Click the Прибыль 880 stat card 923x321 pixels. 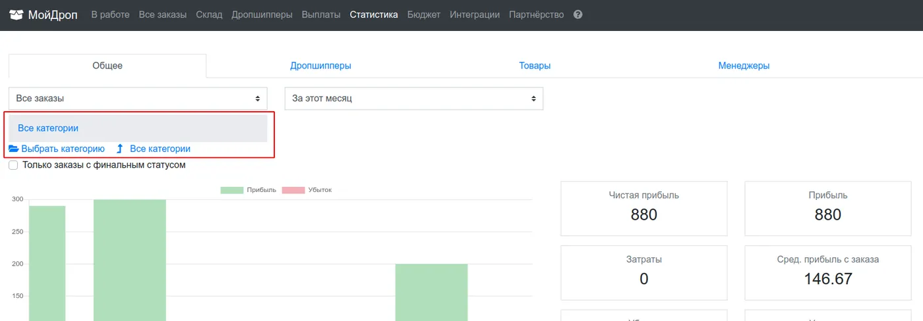(828, 209)
